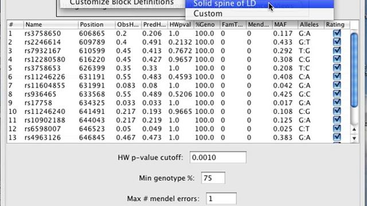Sort by Rating column header
This screenshot has width=367, height=206.
[x=337, y=25]
